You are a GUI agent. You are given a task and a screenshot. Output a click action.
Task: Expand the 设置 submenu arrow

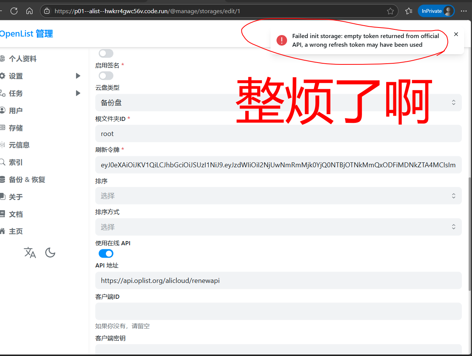78,76
